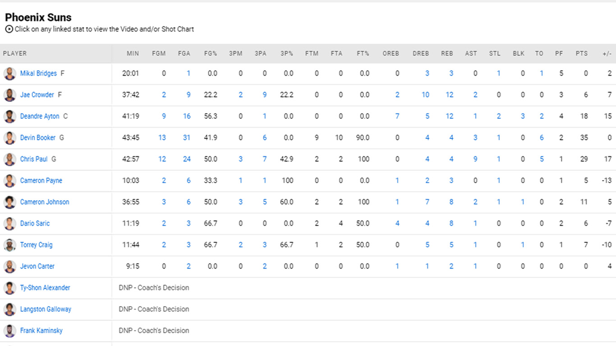Select Devin Booker's 90.0 free throw percentage

point(363,138)
